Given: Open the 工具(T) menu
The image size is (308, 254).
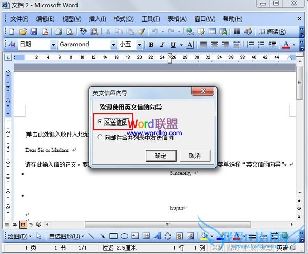Looking at the screenshot, I should coord(150,19).
